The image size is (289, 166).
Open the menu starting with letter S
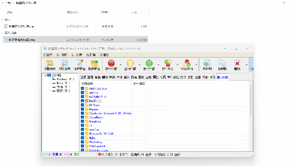pyautogui.click(x=62, y=55)
